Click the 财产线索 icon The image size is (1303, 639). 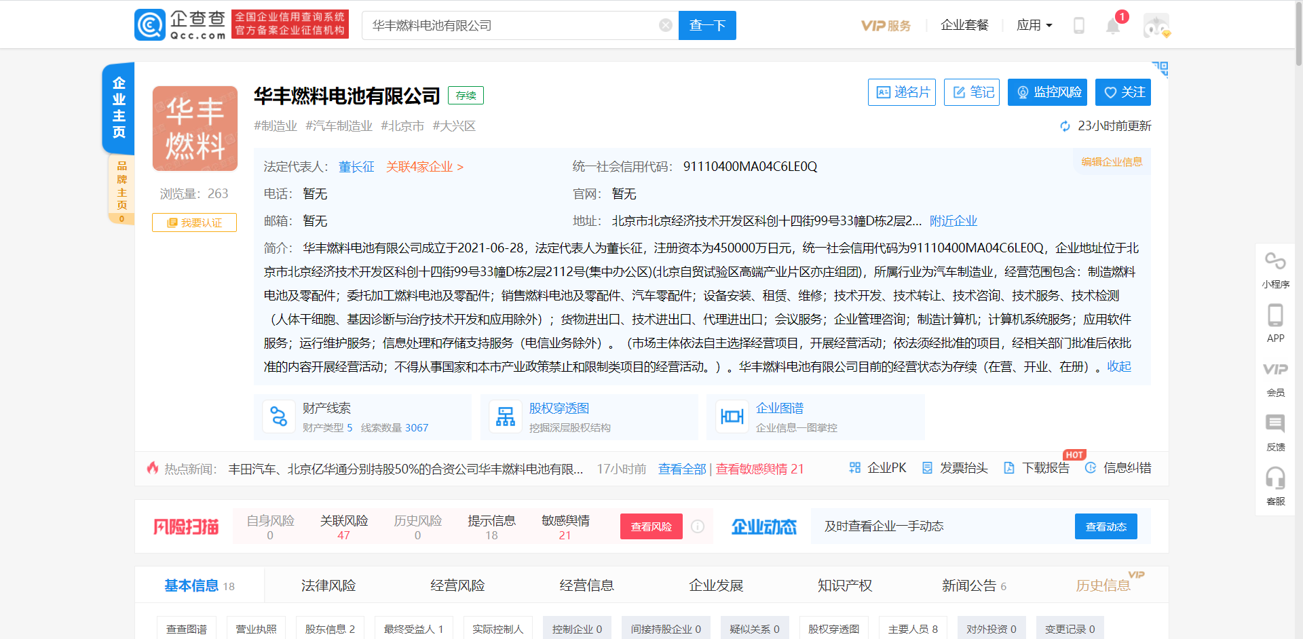pos(279,417)
